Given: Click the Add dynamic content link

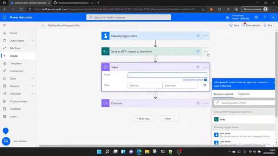Looking at the screenshot, I should coord(193,80).
